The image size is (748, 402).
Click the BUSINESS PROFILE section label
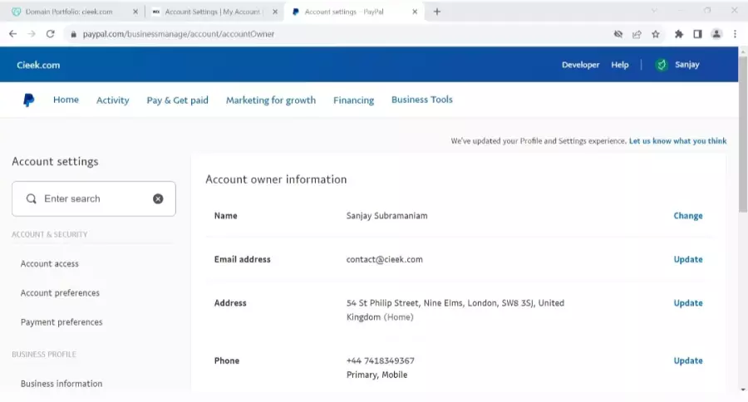44,355
